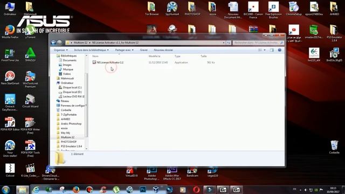The height and width of the screenshot is (194, 345).
Task: Sort files by the Nom column header
Action: (95, 56)
